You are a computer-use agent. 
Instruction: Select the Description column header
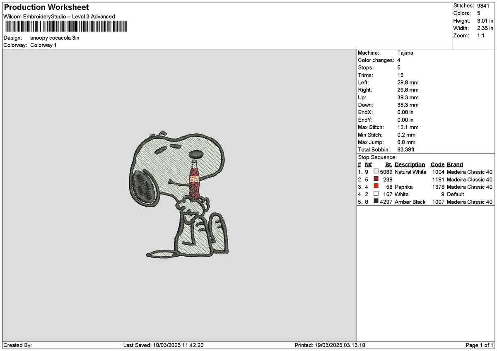point(409,164)
